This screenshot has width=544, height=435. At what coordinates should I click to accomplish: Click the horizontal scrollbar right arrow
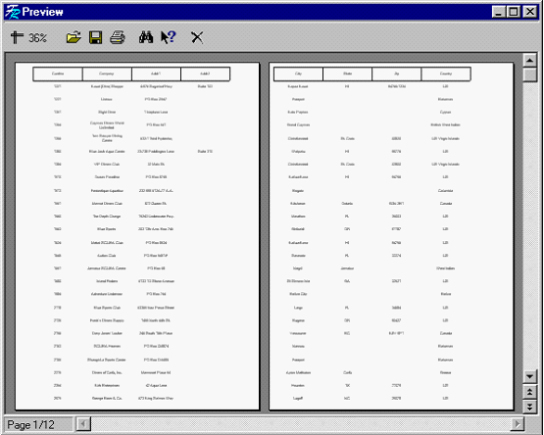point(518,424)
